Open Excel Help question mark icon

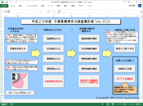click(x=125, y=2)
